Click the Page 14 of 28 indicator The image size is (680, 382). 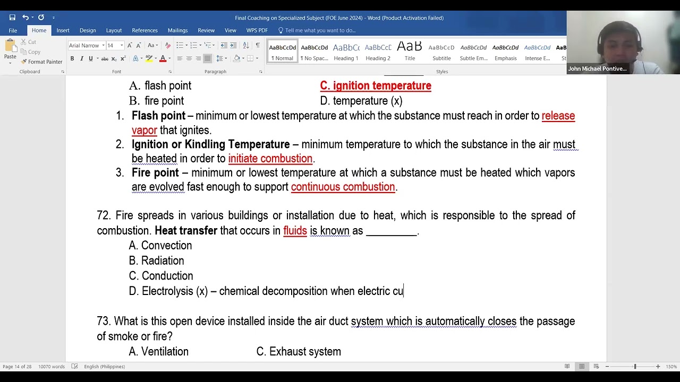(x=17, y=367)
